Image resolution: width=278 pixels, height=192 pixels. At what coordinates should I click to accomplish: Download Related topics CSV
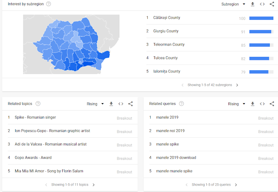pyautogui.click(x=111, y=104)
